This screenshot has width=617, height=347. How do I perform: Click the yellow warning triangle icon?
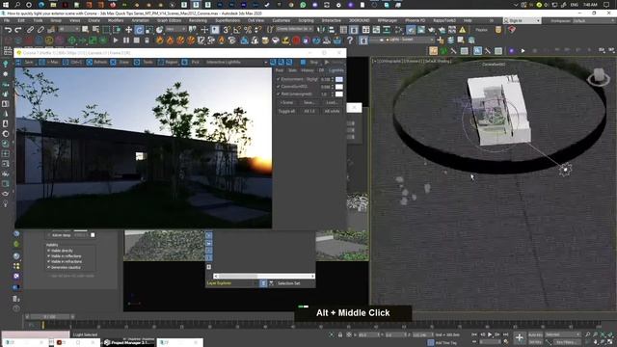pos(463,30)
